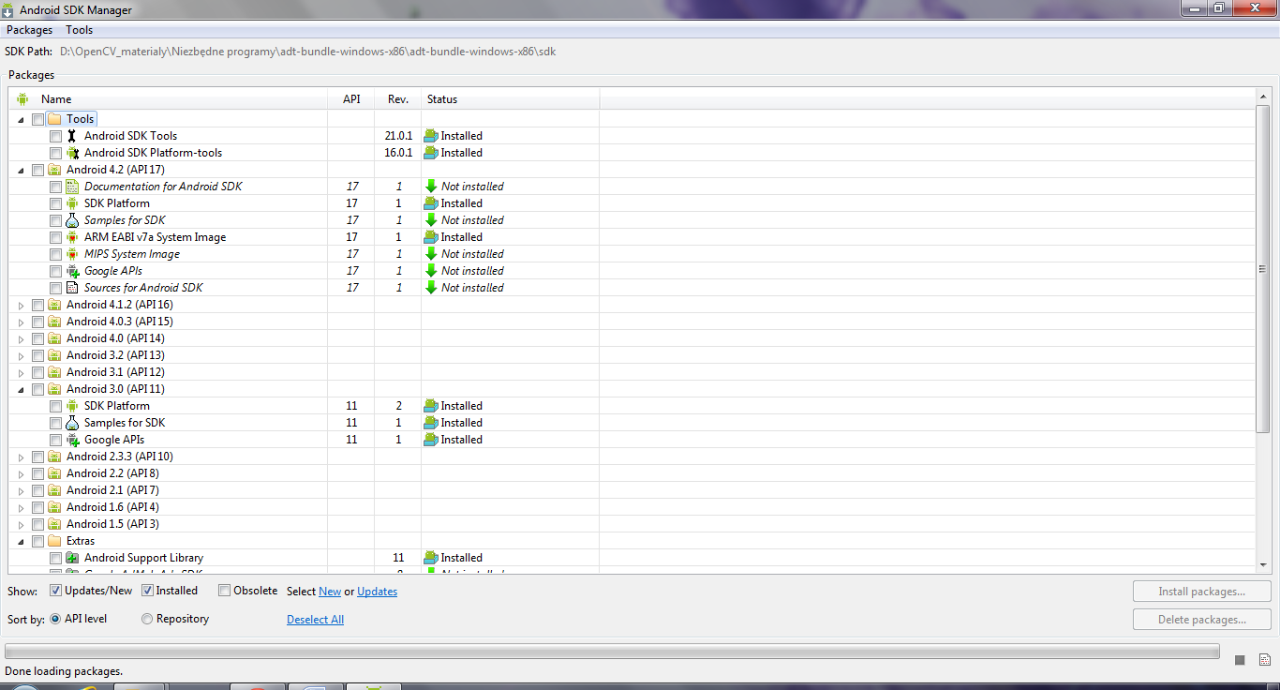Click the Deselect All link
Viewport: 1280px width, 690px height.
315,620
